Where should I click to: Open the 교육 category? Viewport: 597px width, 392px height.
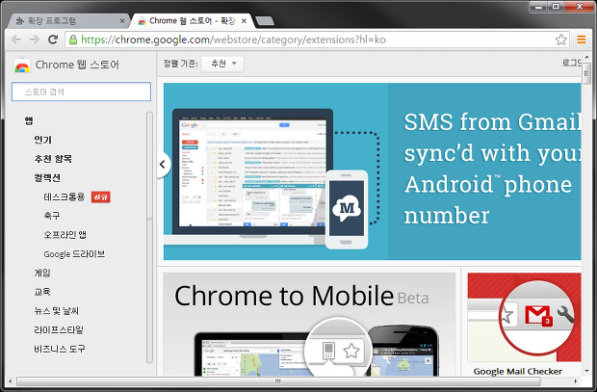pyautogui.click(x=42, y=292)
